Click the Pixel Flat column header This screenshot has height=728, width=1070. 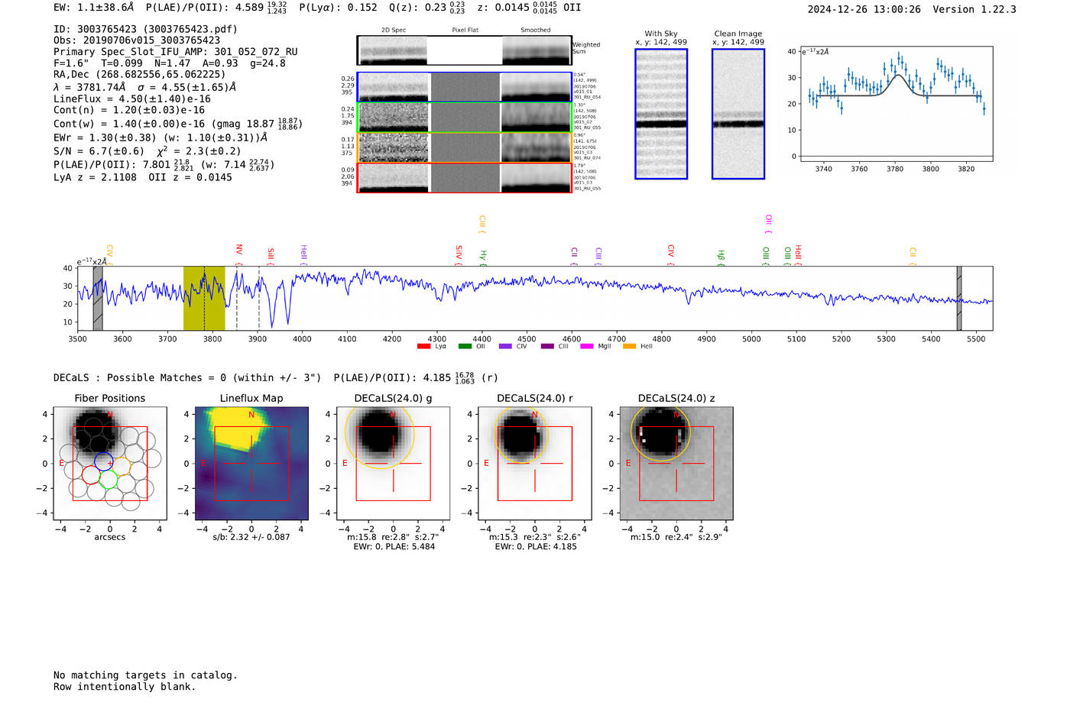465,31
